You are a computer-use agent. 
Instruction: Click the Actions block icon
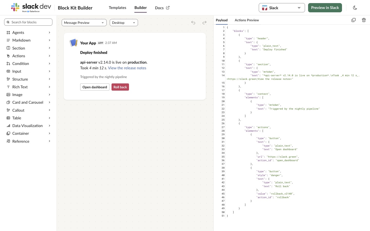coord(8,56)
